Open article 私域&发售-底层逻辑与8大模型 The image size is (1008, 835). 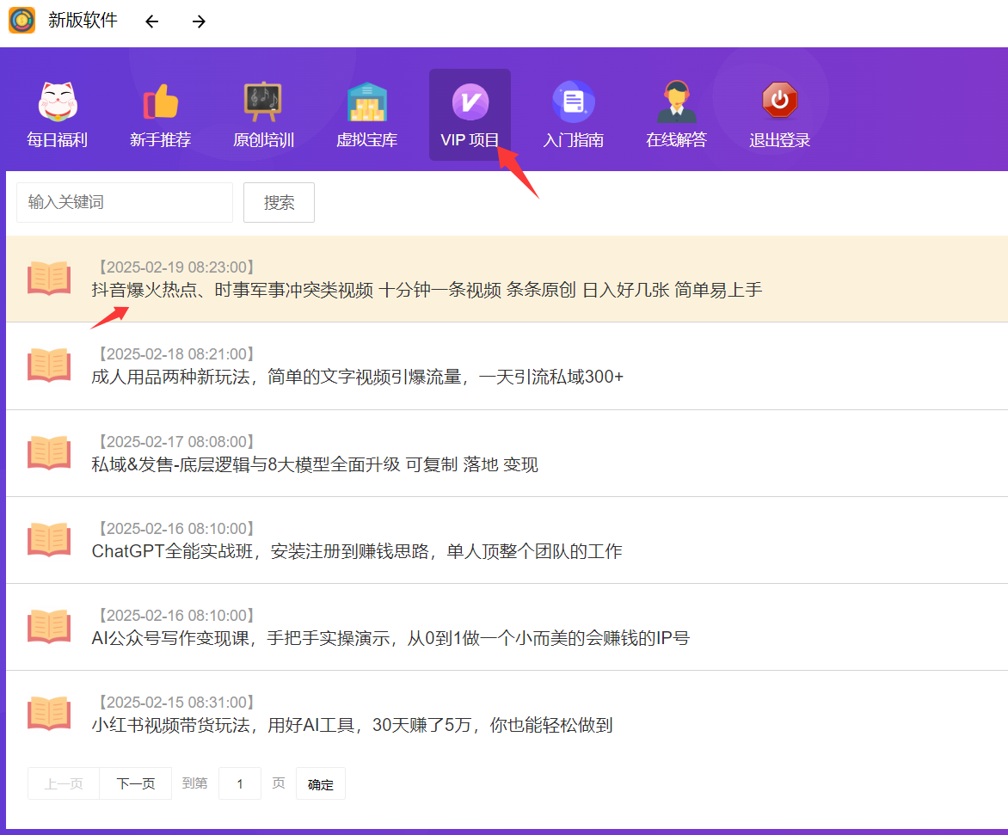pyautogui.click(x=315, y=464)
